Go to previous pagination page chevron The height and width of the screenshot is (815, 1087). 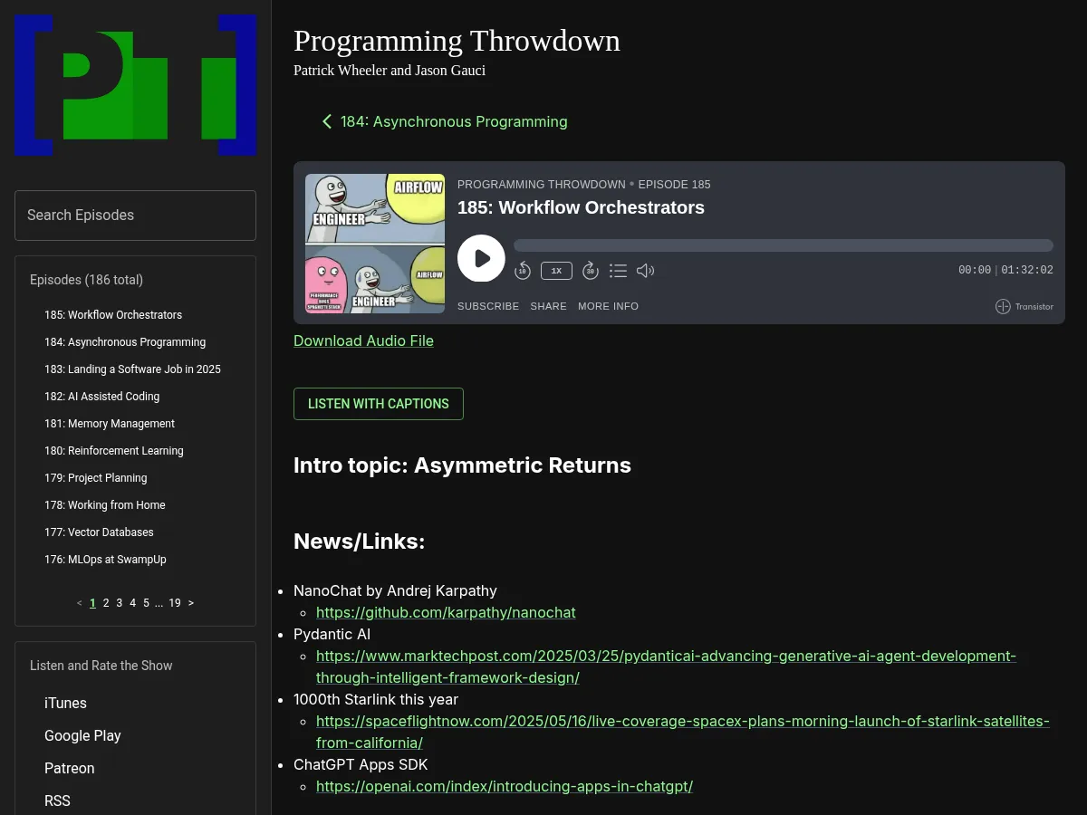[79, 602]
